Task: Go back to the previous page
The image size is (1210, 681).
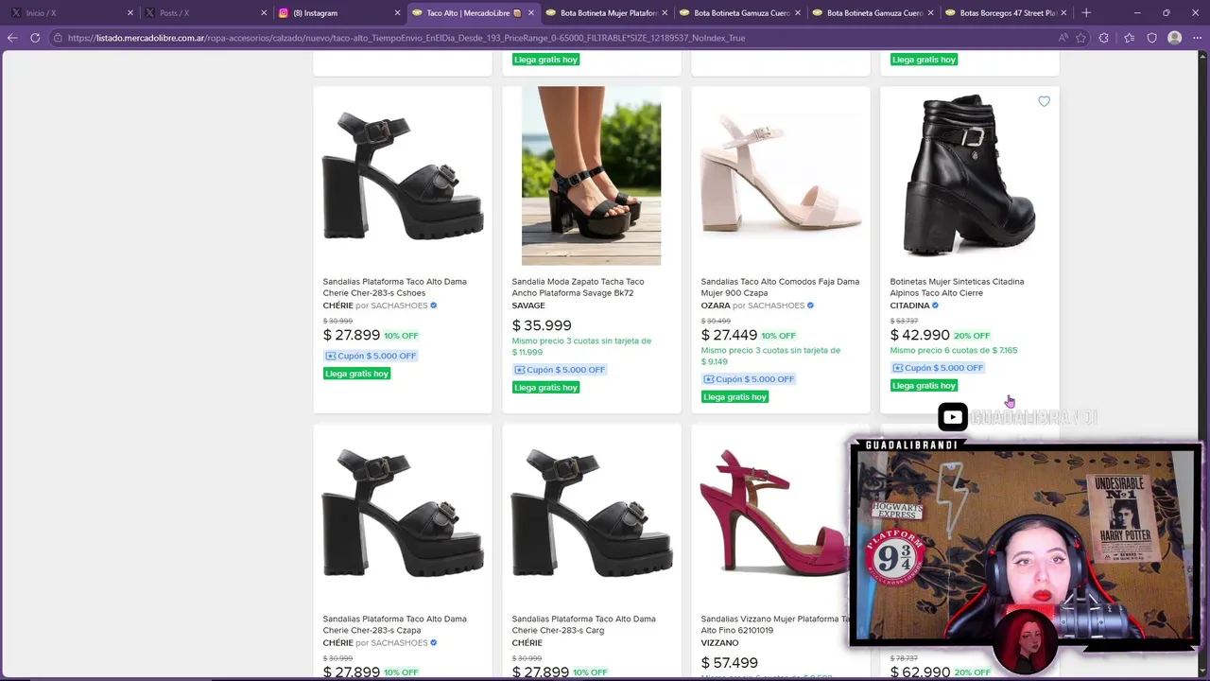Action: 12,38
